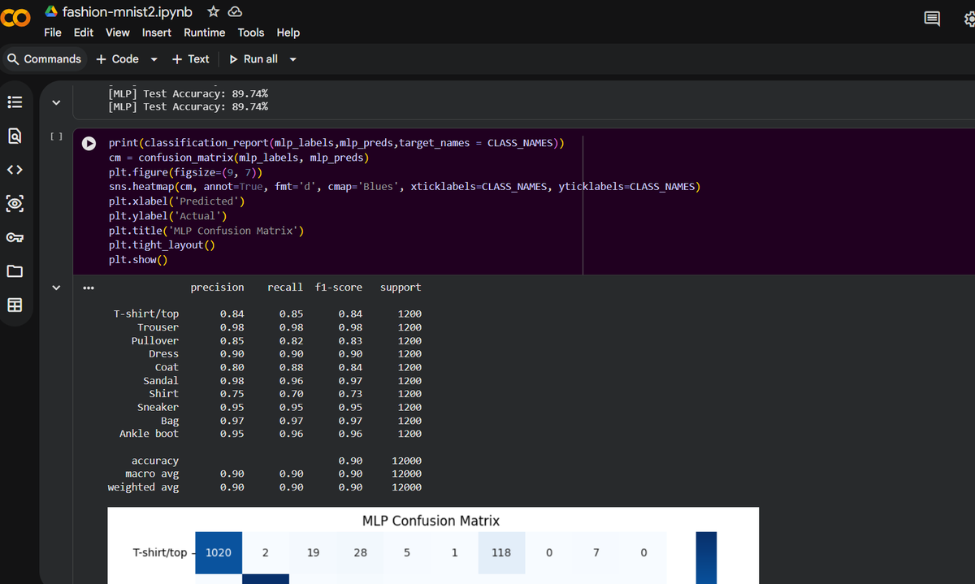This screenshot has width=975, height=584.
Task: Select the Shirt row label in report
Action: pyautogui.click(x=163, y=394)
